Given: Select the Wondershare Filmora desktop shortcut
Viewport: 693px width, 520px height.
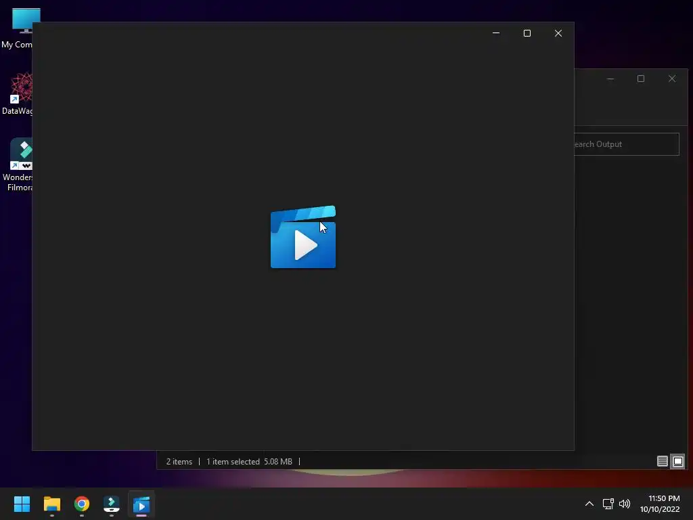Looking at the screenshot, I should pos(18,165).
